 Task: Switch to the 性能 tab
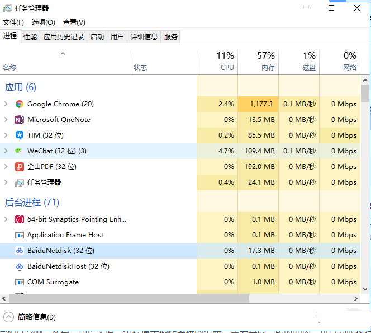(x=30, y=37)
